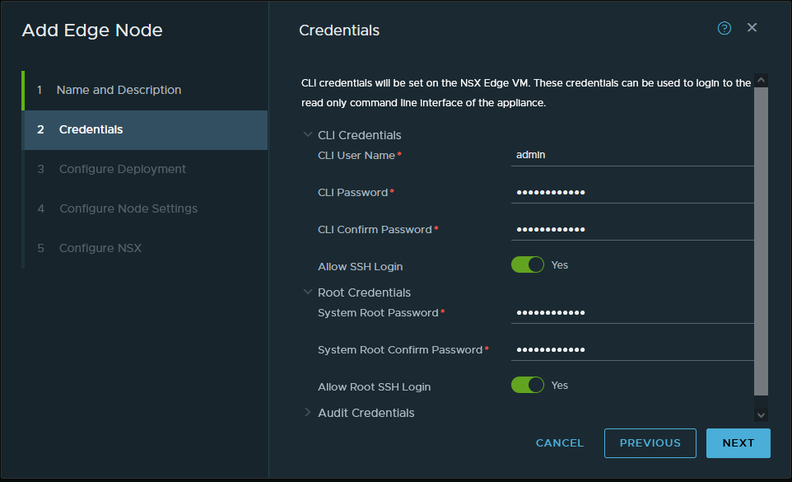Viewport: 792px width, 482px height.
Task: Select the Credentials step
Action: (91, 129)
